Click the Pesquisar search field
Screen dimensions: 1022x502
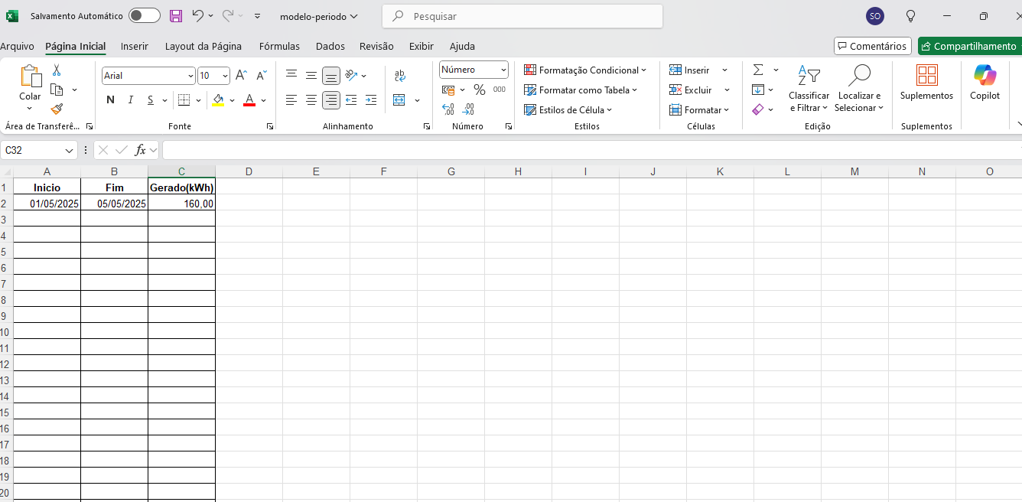[x=522, y=16]
